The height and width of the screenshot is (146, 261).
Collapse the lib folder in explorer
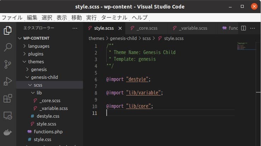tap(39, 93)
